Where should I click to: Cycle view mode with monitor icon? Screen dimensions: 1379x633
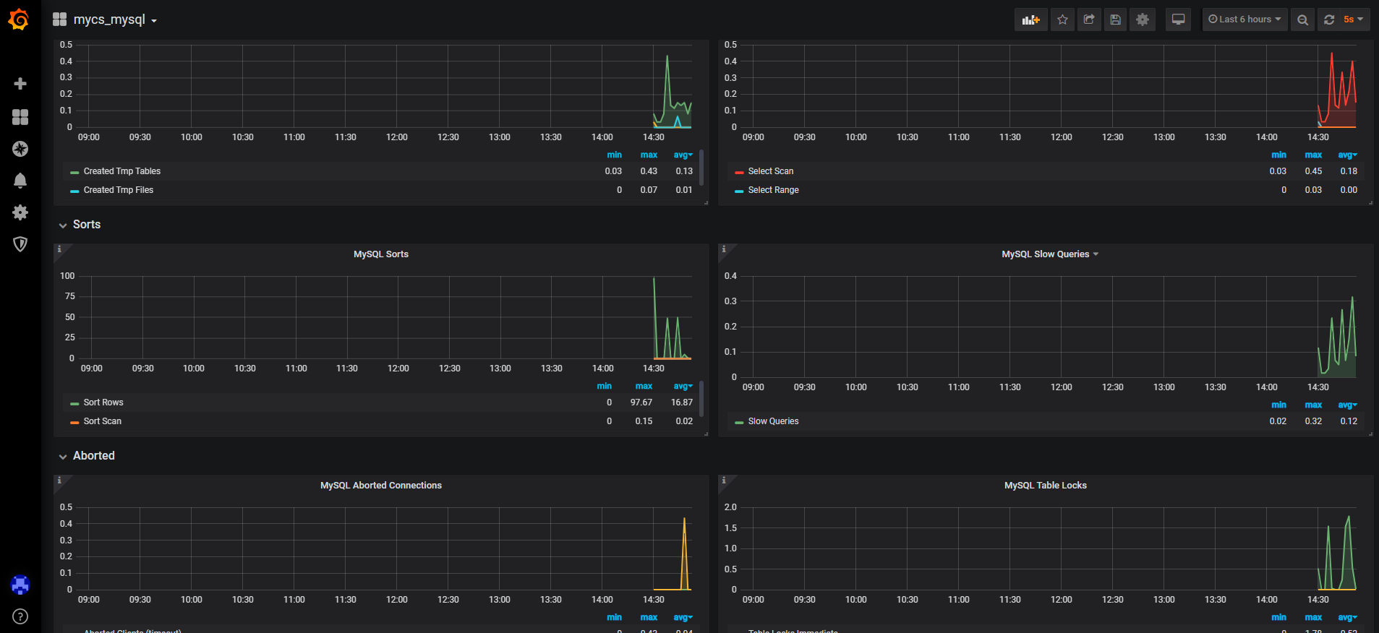pos(1178,20)
